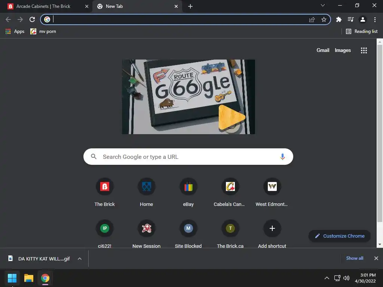Open the ci622! shortcut

pyautogui.click(x=105, y=234)
